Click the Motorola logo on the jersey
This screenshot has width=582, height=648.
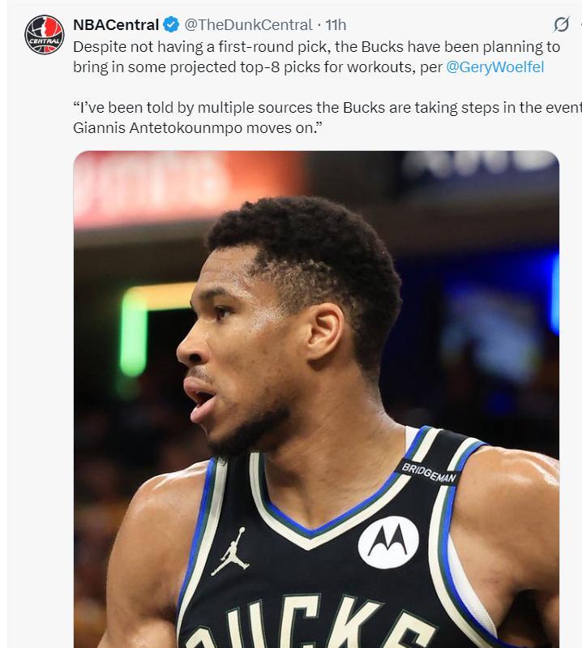click(388, 542)
